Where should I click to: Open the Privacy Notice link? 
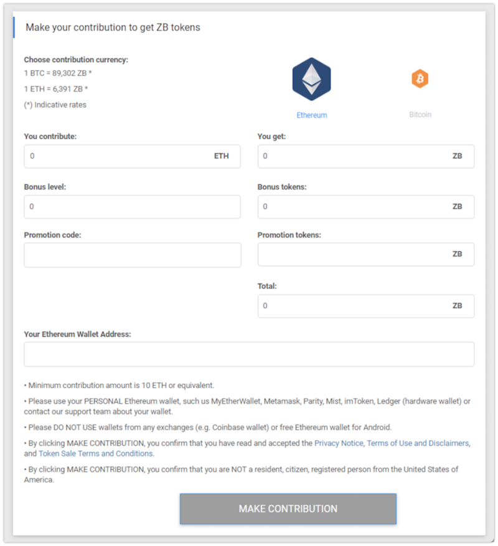[339, 443]
